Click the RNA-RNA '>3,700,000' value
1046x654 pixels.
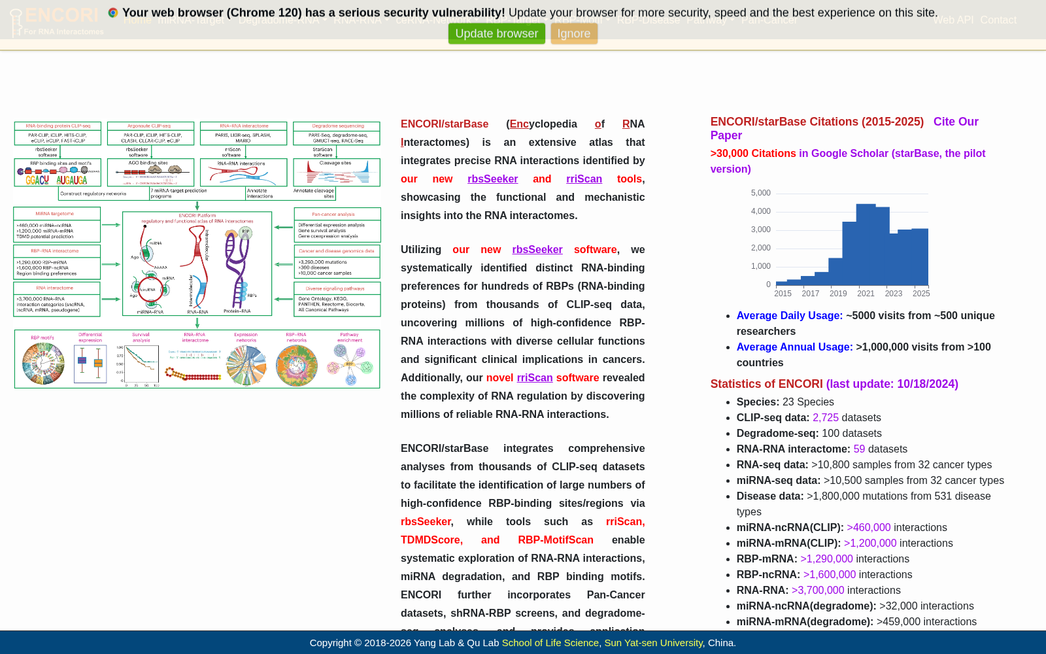tap(818, 590)
